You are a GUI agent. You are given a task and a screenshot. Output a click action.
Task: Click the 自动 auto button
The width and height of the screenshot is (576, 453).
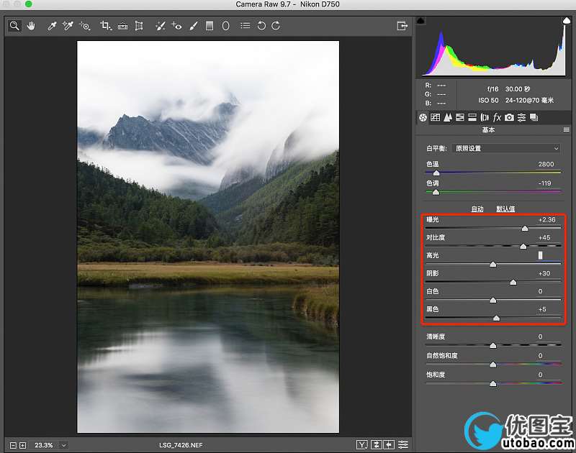click(x=477, y=209)
